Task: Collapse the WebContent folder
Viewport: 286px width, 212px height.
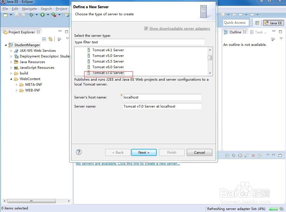Action: click(x=11, y=79)
